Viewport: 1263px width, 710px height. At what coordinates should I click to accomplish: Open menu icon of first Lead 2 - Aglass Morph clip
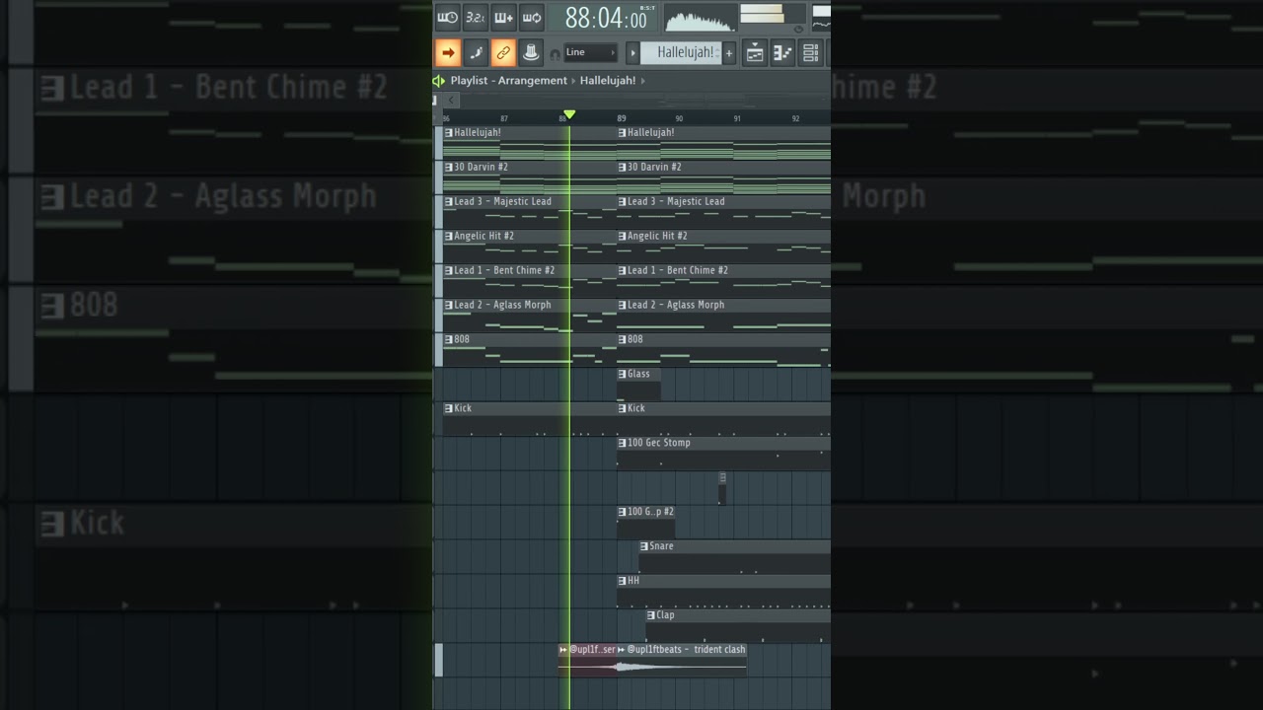point(449,305)
